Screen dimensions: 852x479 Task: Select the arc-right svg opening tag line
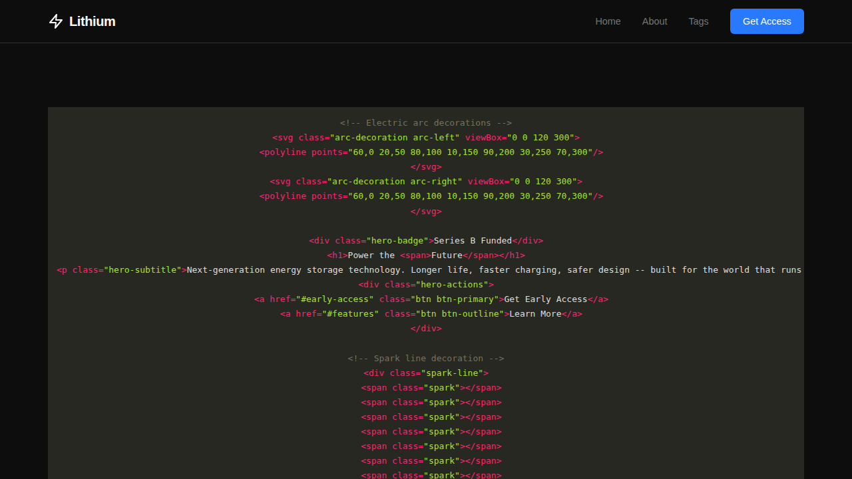tap(426, 182)
